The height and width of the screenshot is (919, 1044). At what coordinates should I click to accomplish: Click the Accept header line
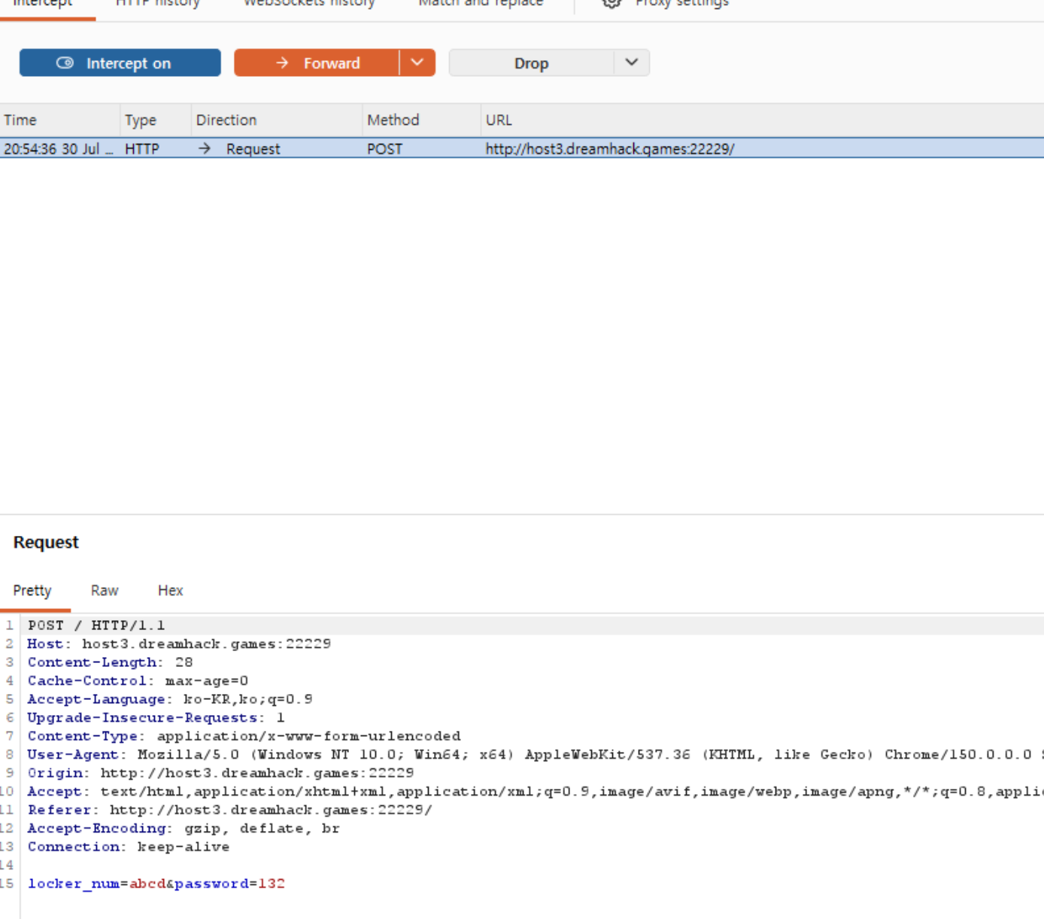(534, 792)
